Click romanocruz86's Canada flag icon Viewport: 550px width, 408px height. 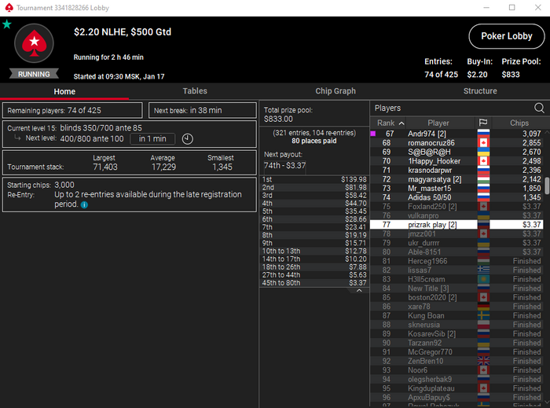(x=483, y=143)
